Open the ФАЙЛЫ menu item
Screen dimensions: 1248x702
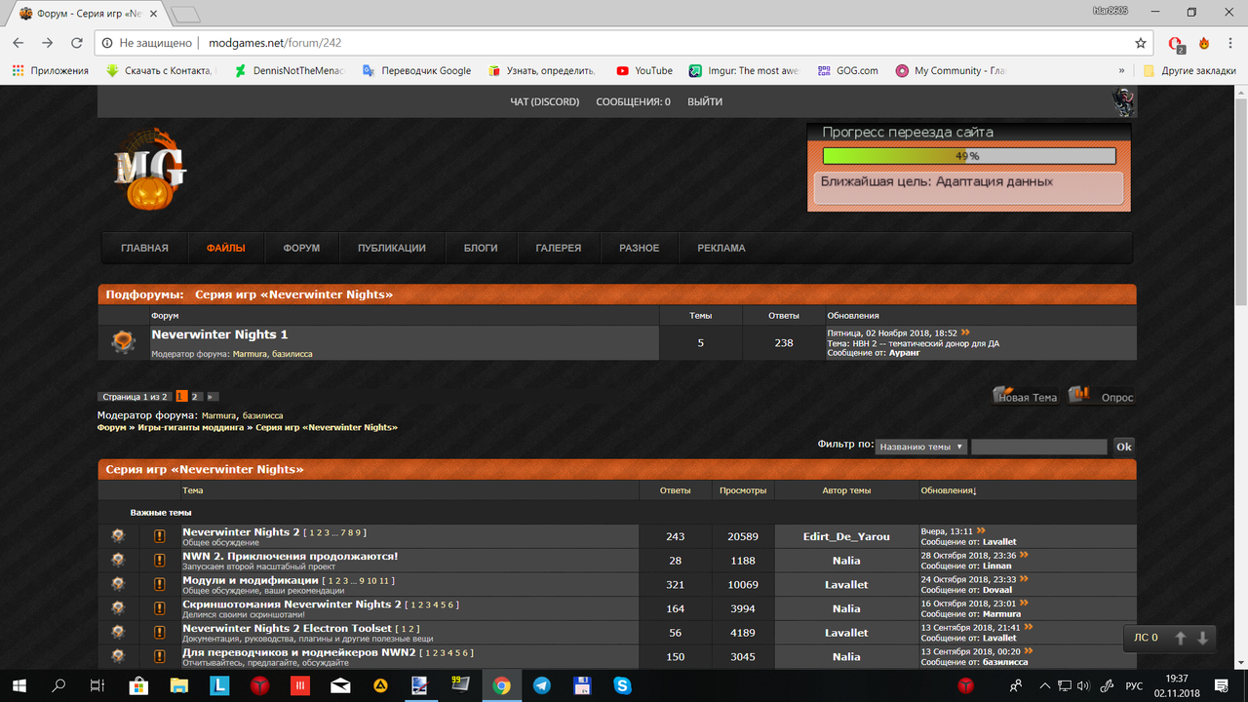click(225, 248)
